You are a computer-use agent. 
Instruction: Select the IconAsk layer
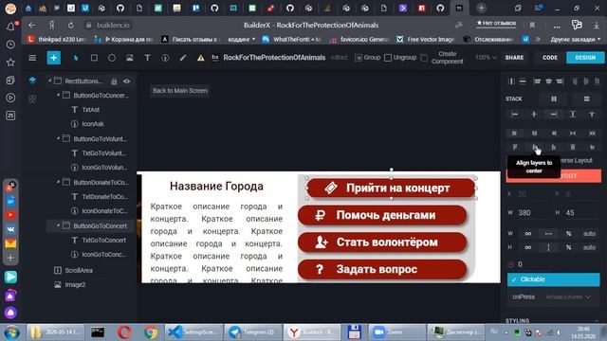click(x=93, y=124)
